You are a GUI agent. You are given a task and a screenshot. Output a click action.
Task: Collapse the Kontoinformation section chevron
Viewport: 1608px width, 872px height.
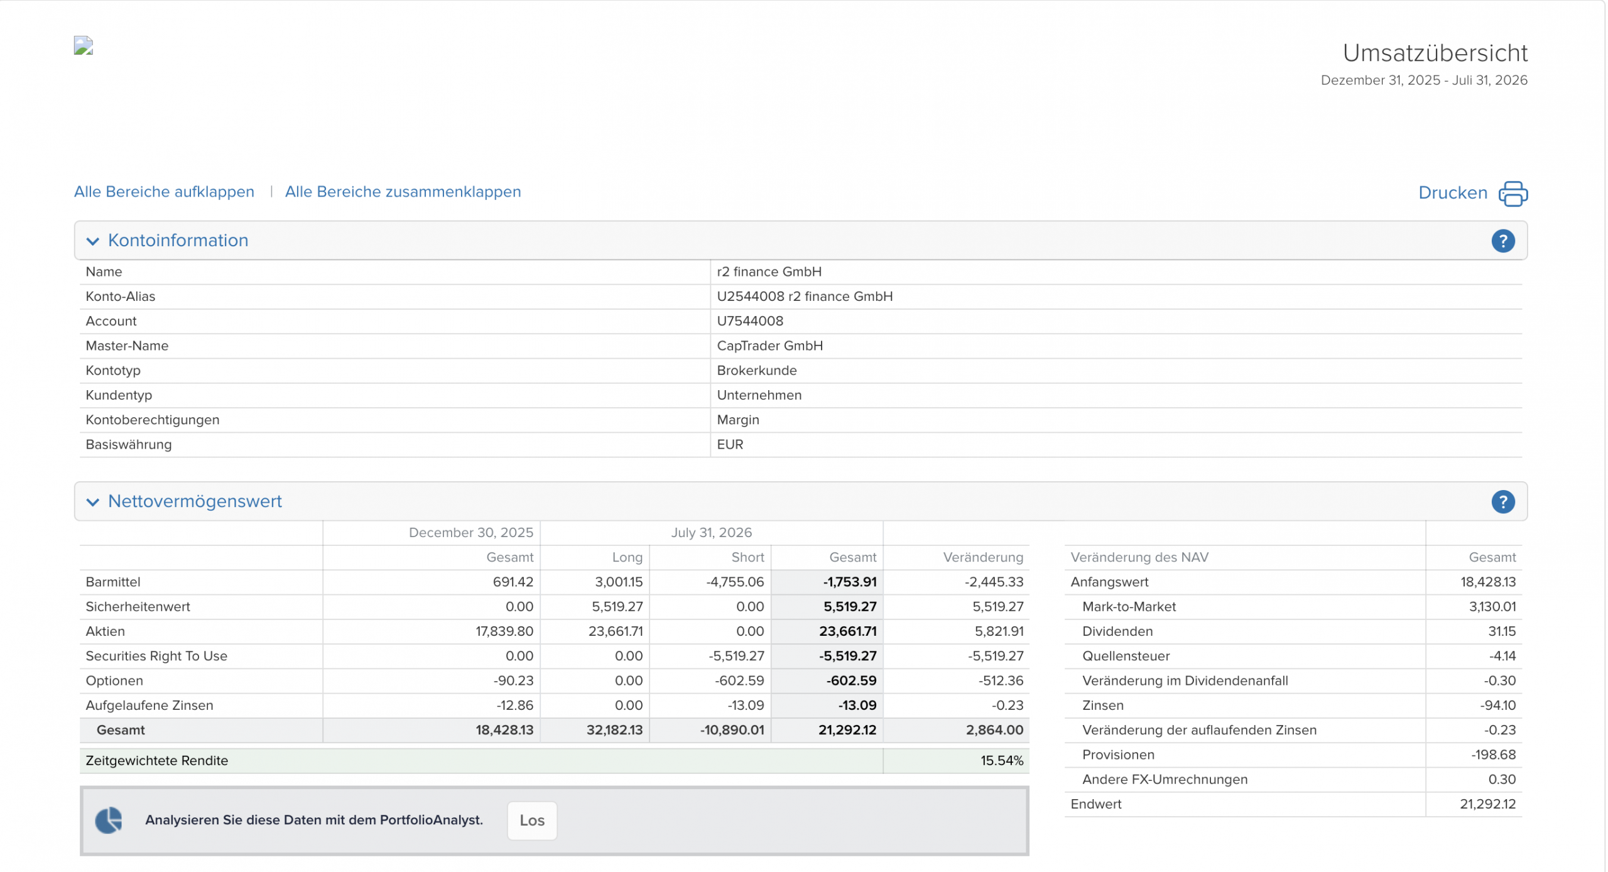click(x=93, y=241)
